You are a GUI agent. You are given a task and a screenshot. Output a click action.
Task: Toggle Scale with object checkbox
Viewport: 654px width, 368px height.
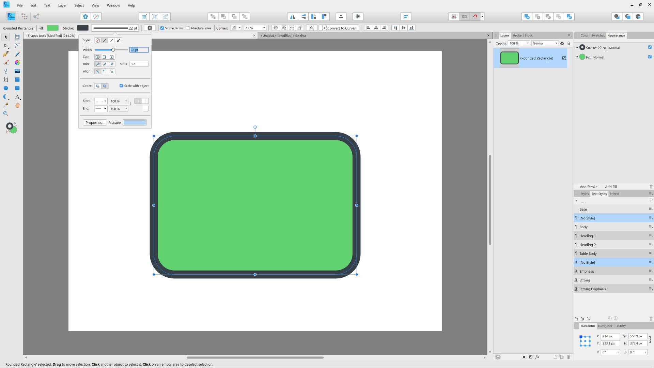tap(121, 86)
